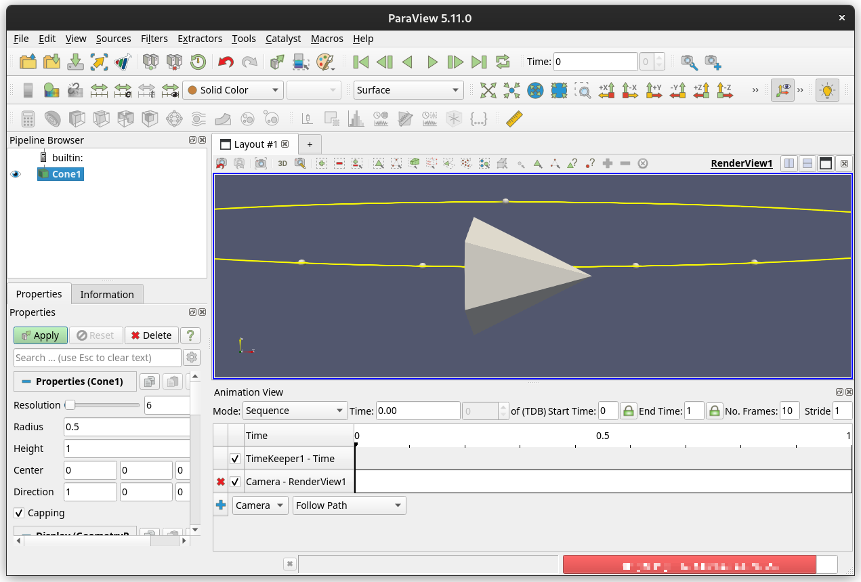The width and height of the screenshot is (861, 582).
Task: Uncheck the TimeKeeper1 - Time track checkbox
Action: click(235, 459)
